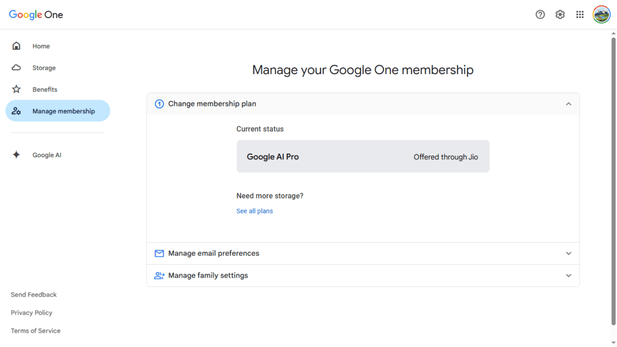Select the Home icon in sidebar

coord(16,46)
